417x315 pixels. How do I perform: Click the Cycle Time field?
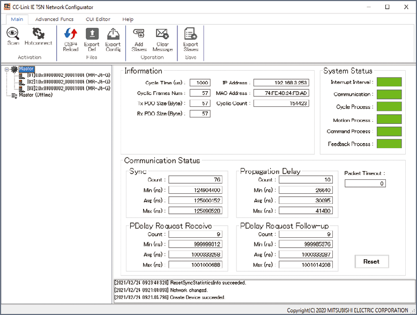point(200,83)
